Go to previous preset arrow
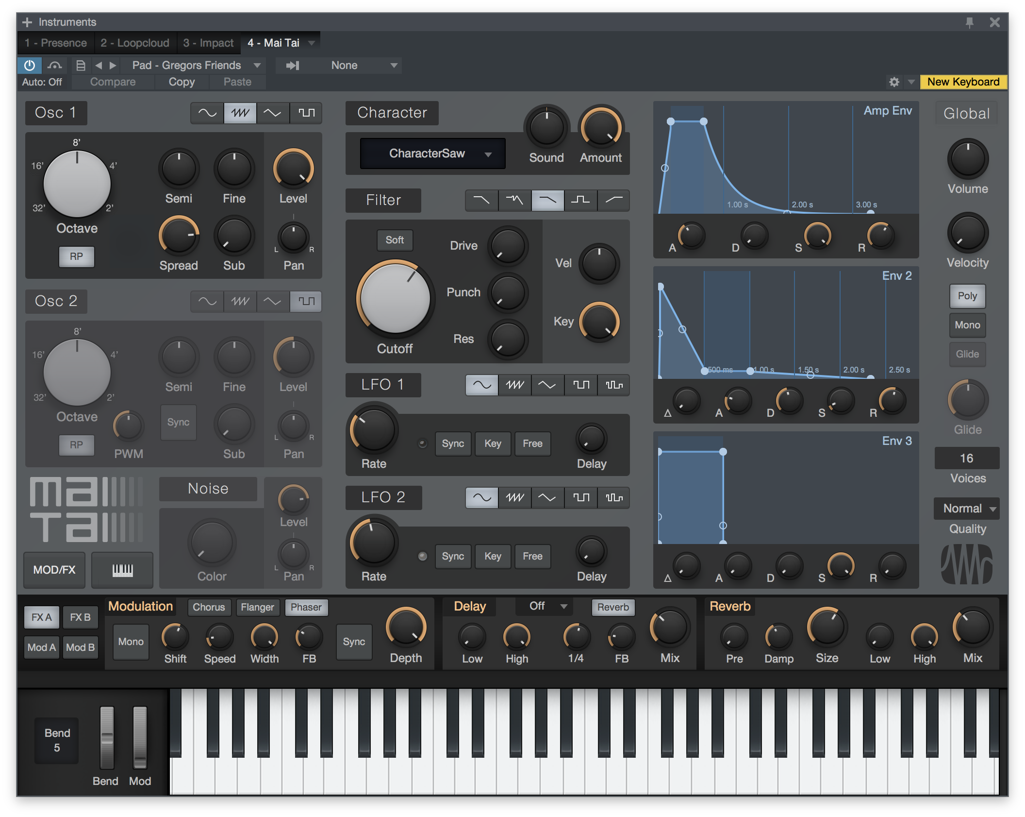This screenshot has width=1025, height=817. [x=99, y=65]
